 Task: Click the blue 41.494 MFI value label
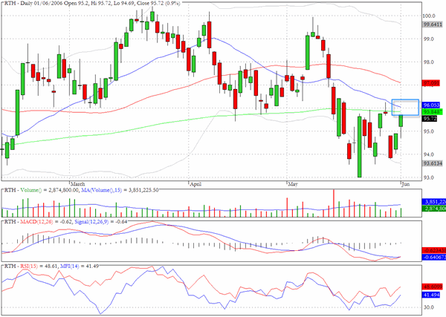pyautogui.click(x=431, y=295)
